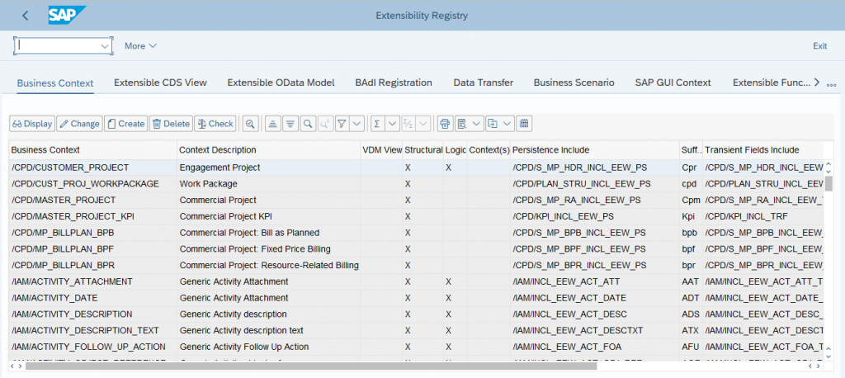
Task: Click the Export icon
Action: [x=492, y=124]
